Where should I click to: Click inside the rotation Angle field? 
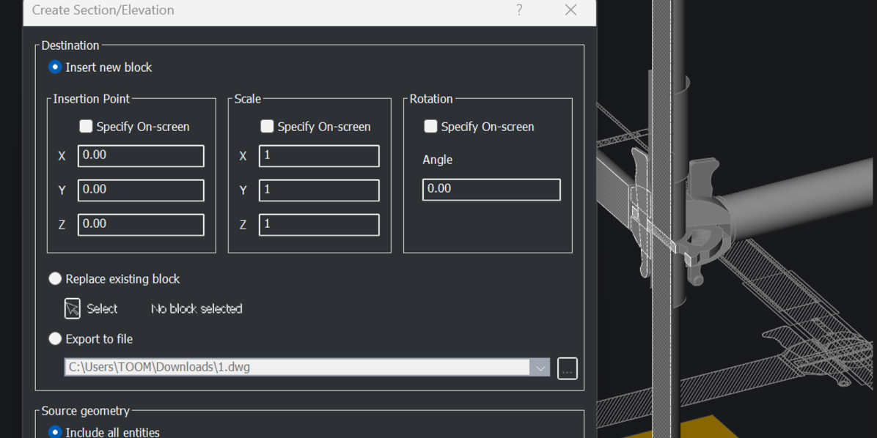(x=491, y=189)
